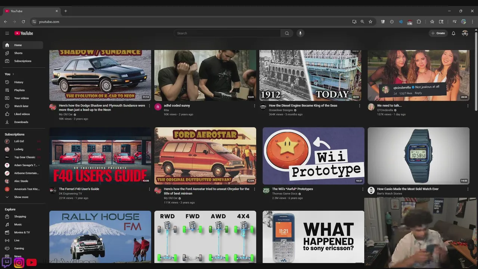478x269 pixels.
Task: Open Watch later list
Action: pos(22,106)
